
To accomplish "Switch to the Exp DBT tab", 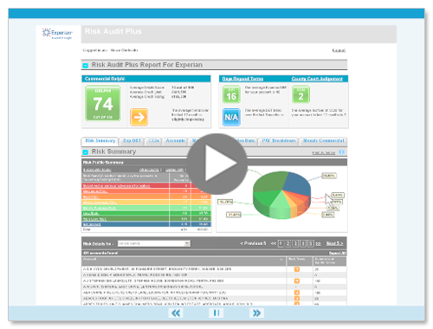I will 132,141.
